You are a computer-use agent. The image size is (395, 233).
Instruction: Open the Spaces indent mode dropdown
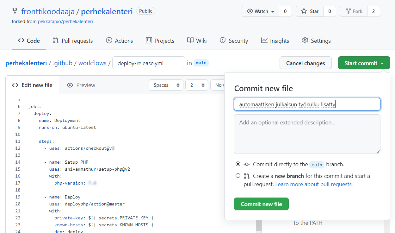coord(166,85)
